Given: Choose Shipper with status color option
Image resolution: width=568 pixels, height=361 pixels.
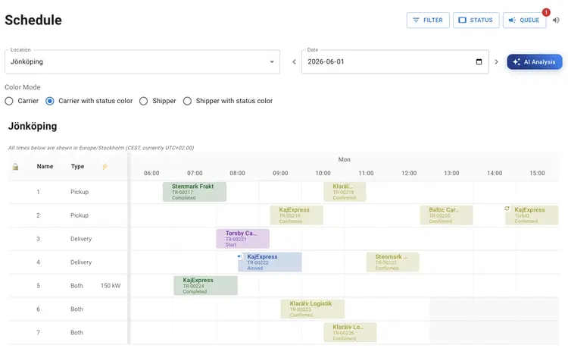Looking at the screenshot, I should tap(187, 101).
